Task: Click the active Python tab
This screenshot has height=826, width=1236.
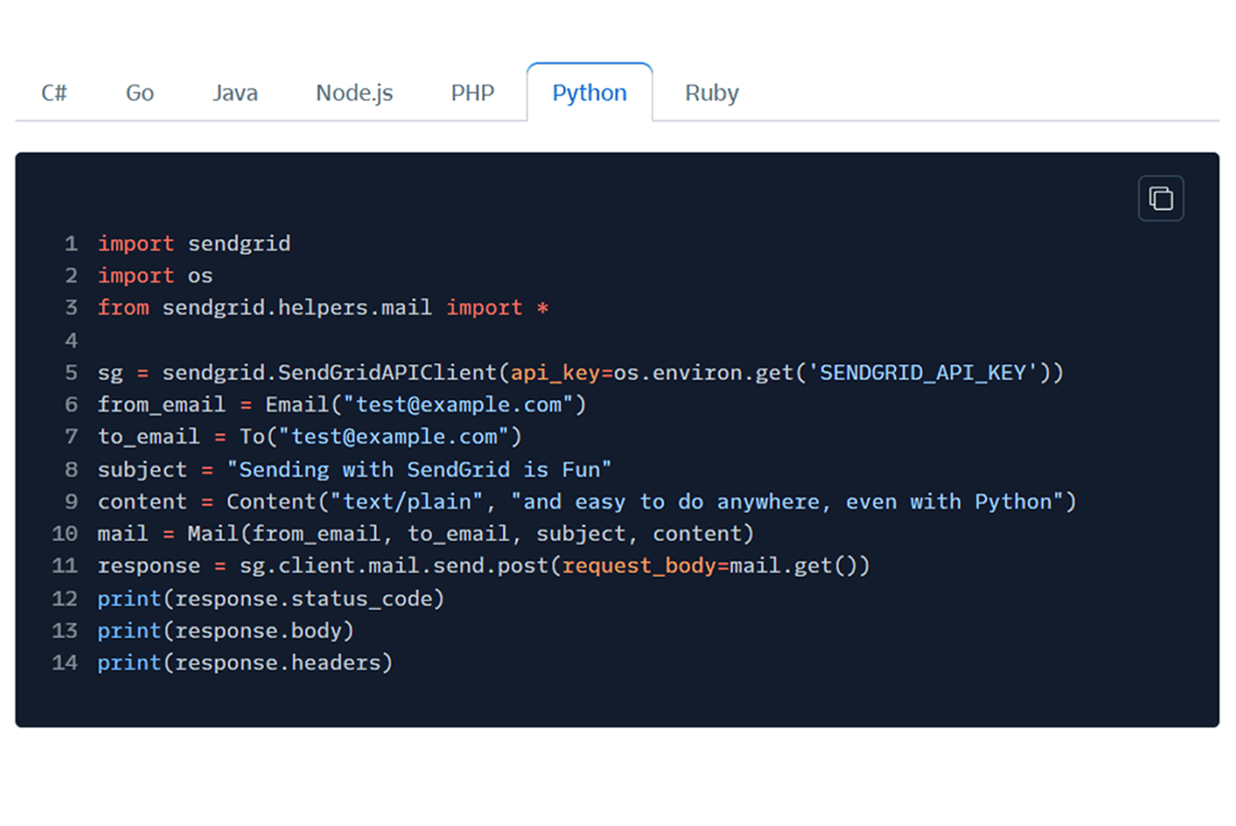Action: coord(589,93)
